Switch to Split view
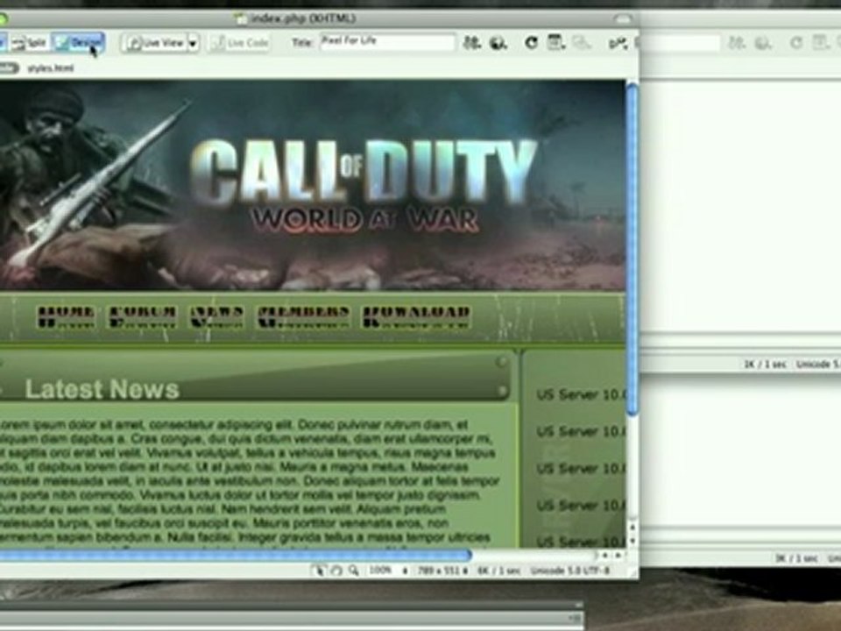 tap(30, 42)
